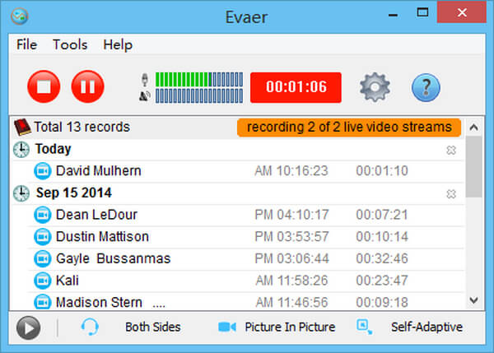Image resolution: width=494 pixels, height=353 pixels.
Task: Click video icon for Madison Stern record
Action: point(42,302)
